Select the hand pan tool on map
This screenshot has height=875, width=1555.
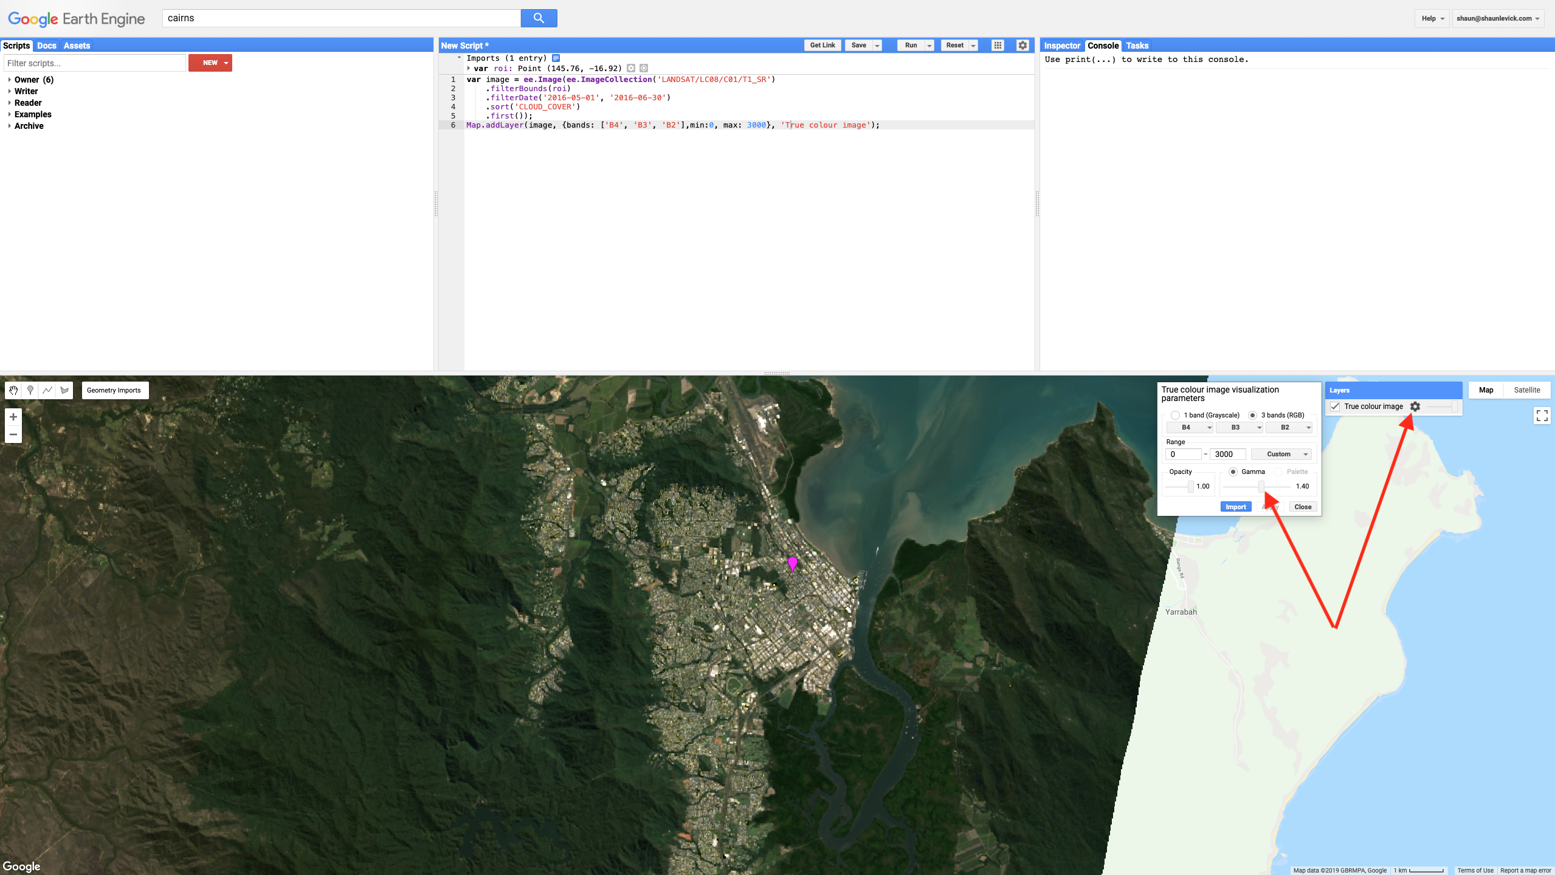click(x=13, y=390)
